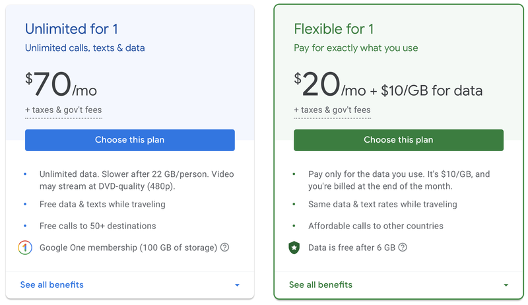Click the $70/mo price text
The height and width of the screenshot is (305, 528).
pos(61,84)
